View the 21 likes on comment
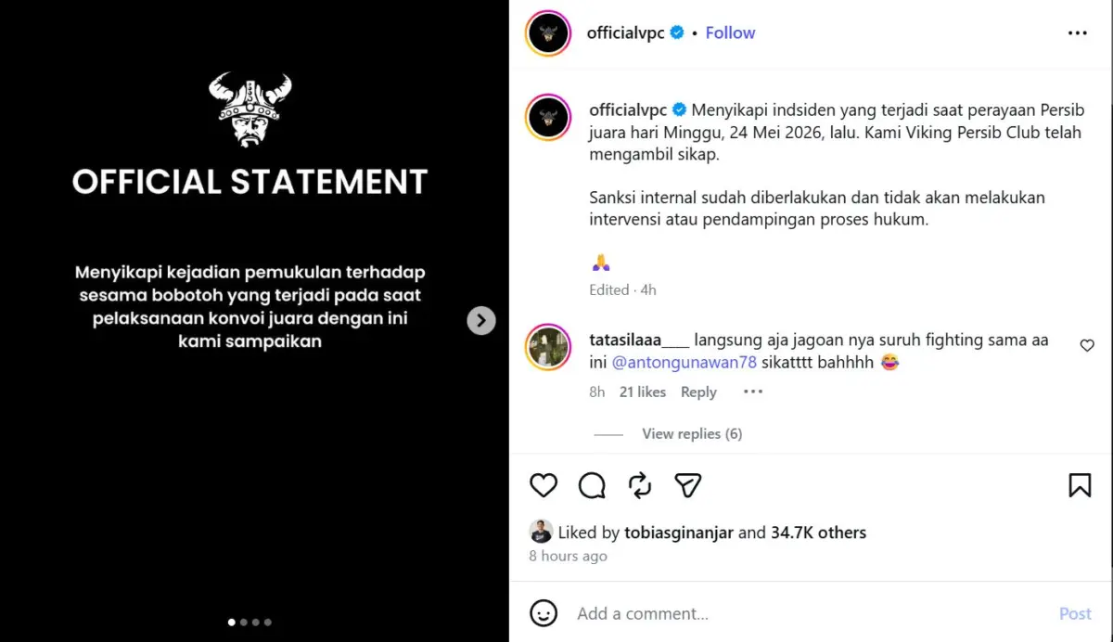This screenshot has height=642, width=1113. (643, 392)
